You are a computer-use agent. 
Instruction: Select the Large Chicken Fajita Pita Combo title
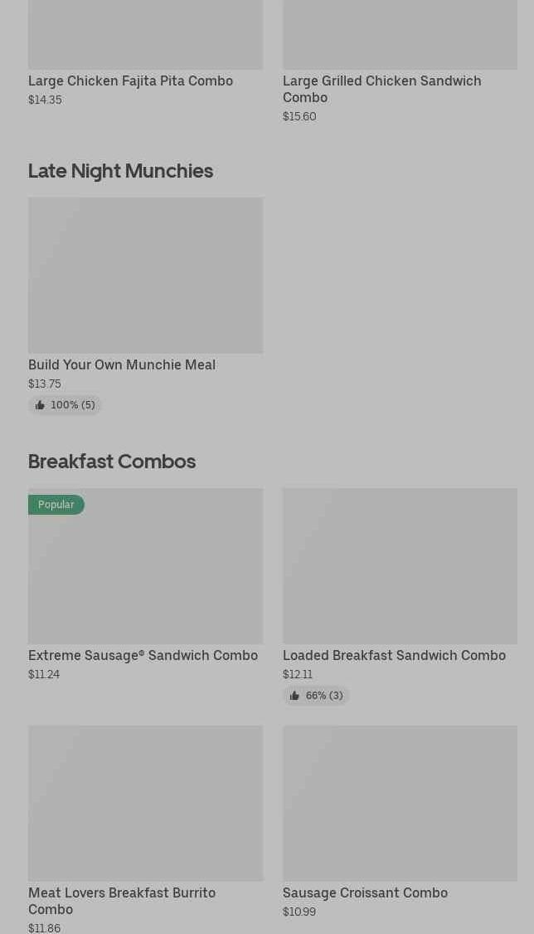[130, 81]
